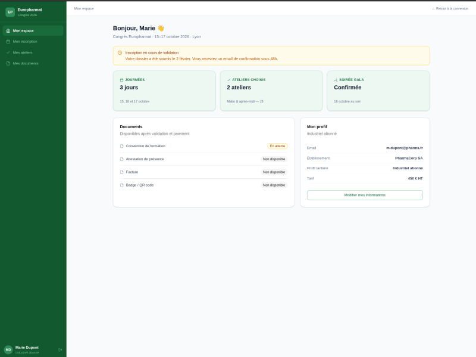476x357 pixels.
Task: Open Mon inscription in the sidebar
Action: click(x=25, y=41)
